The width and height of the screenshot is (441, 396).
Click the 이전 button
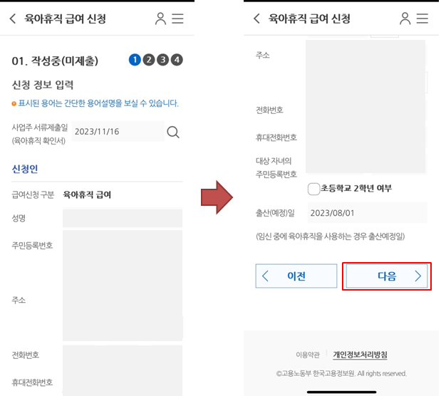click(296, 276)
